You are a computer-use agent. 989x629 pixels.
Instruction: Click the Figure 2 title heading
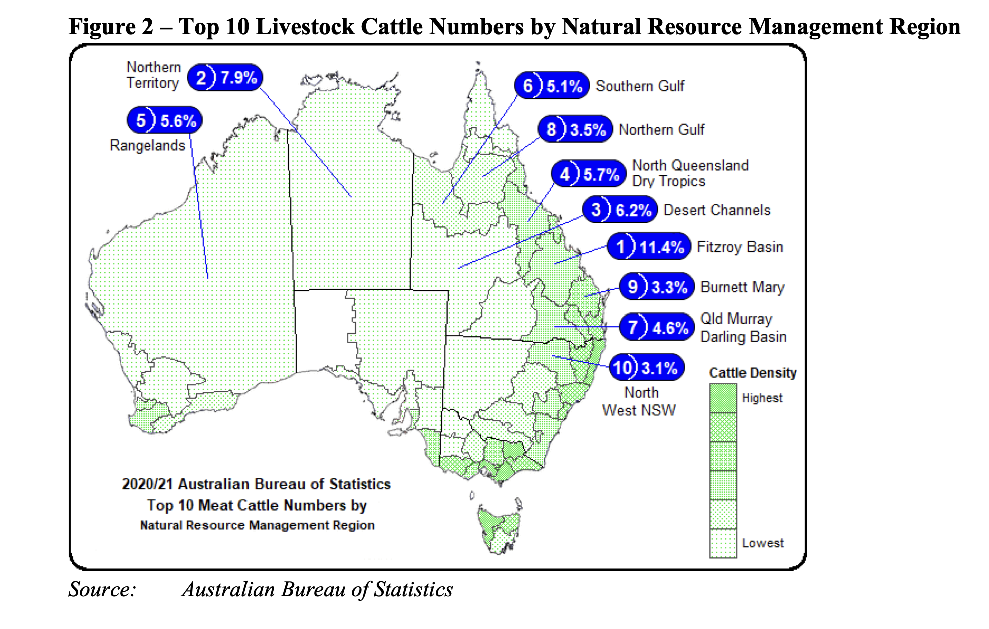(514, 26)
